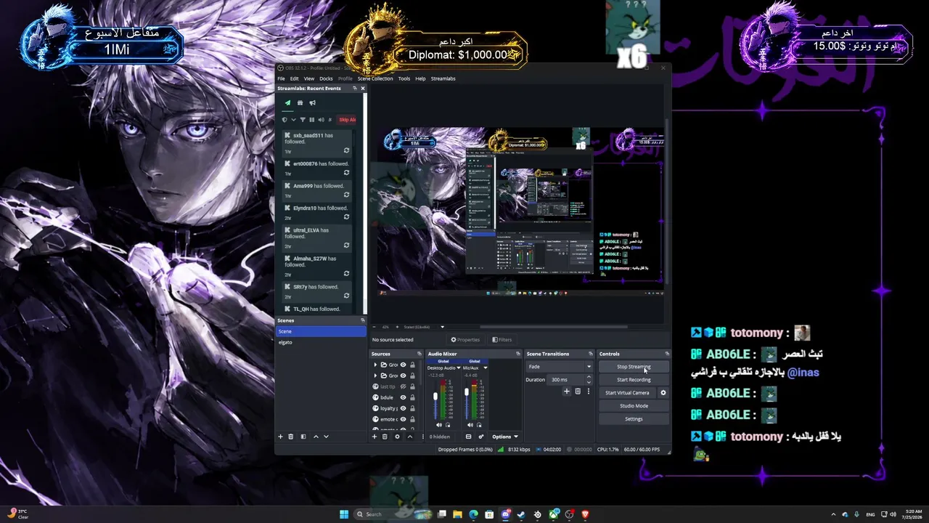
Task: Open Audio Mixer Options dropdown
Action: pos(505,437)
